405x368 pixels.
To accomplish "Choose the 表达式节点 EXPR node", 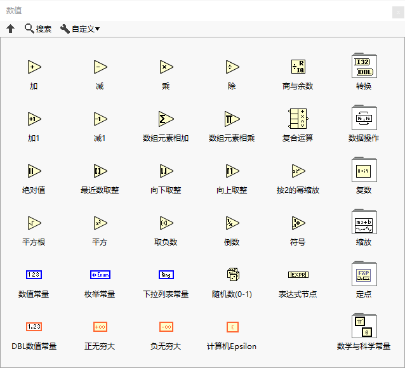I will pos(298,275).
